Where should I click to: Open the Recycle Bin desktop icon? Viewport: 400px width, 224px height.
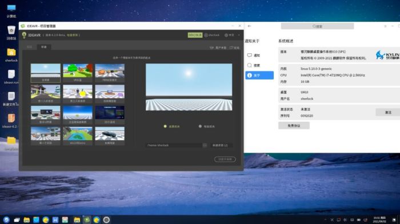pos(11,33)
